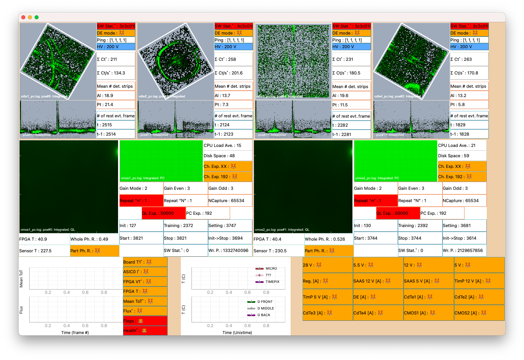Click the Mean ToT time plot
This screenshot has width=524, height=360.
point(76,278)
